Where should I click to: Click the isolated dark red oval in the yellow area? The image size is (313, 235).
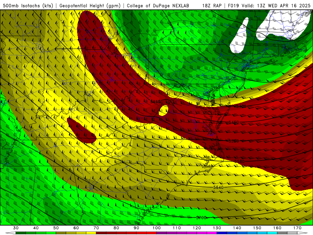pos(81,130)
